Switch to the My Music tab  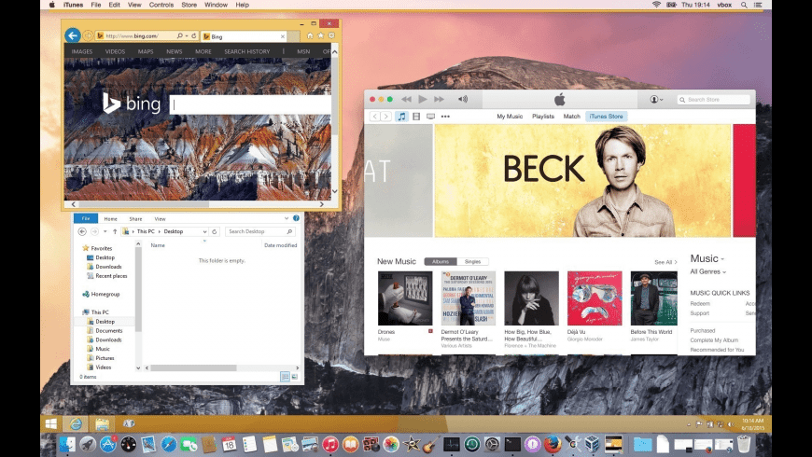coord(510,117)
